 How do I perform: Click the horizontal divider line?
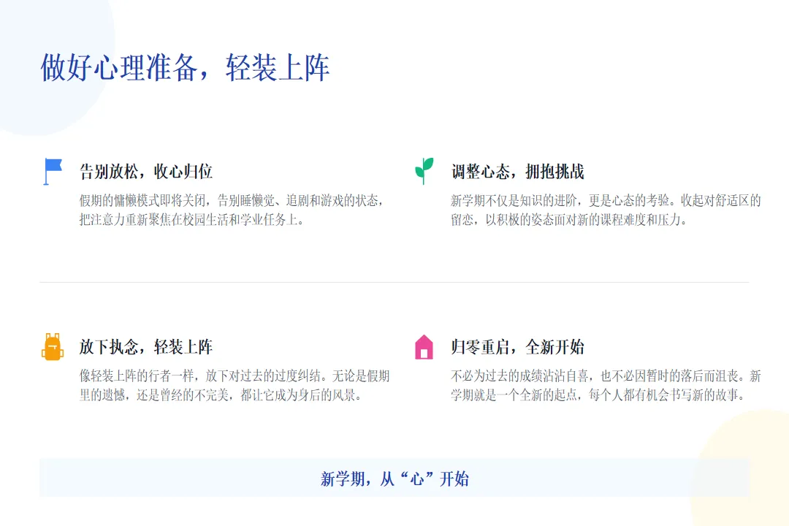coord(394,283)
